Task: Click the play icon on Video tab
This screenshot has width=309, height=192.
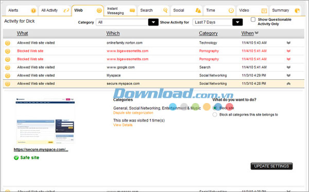Action: point(264,11)
